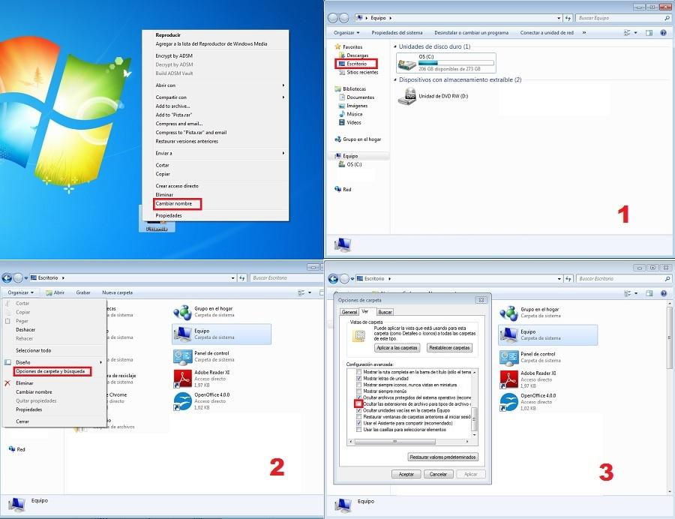The height and width of the screenshot is (519, 675).
Task: Click the Música library icon in sidebar
Action: [342, 114]
